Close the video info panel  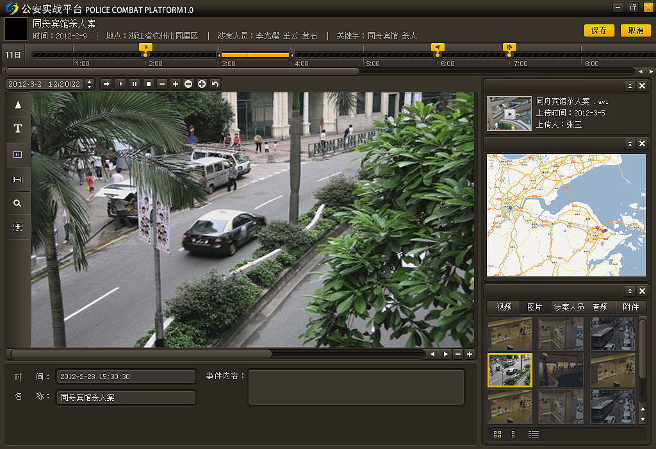pyautogui.click(x=642, y=86)
